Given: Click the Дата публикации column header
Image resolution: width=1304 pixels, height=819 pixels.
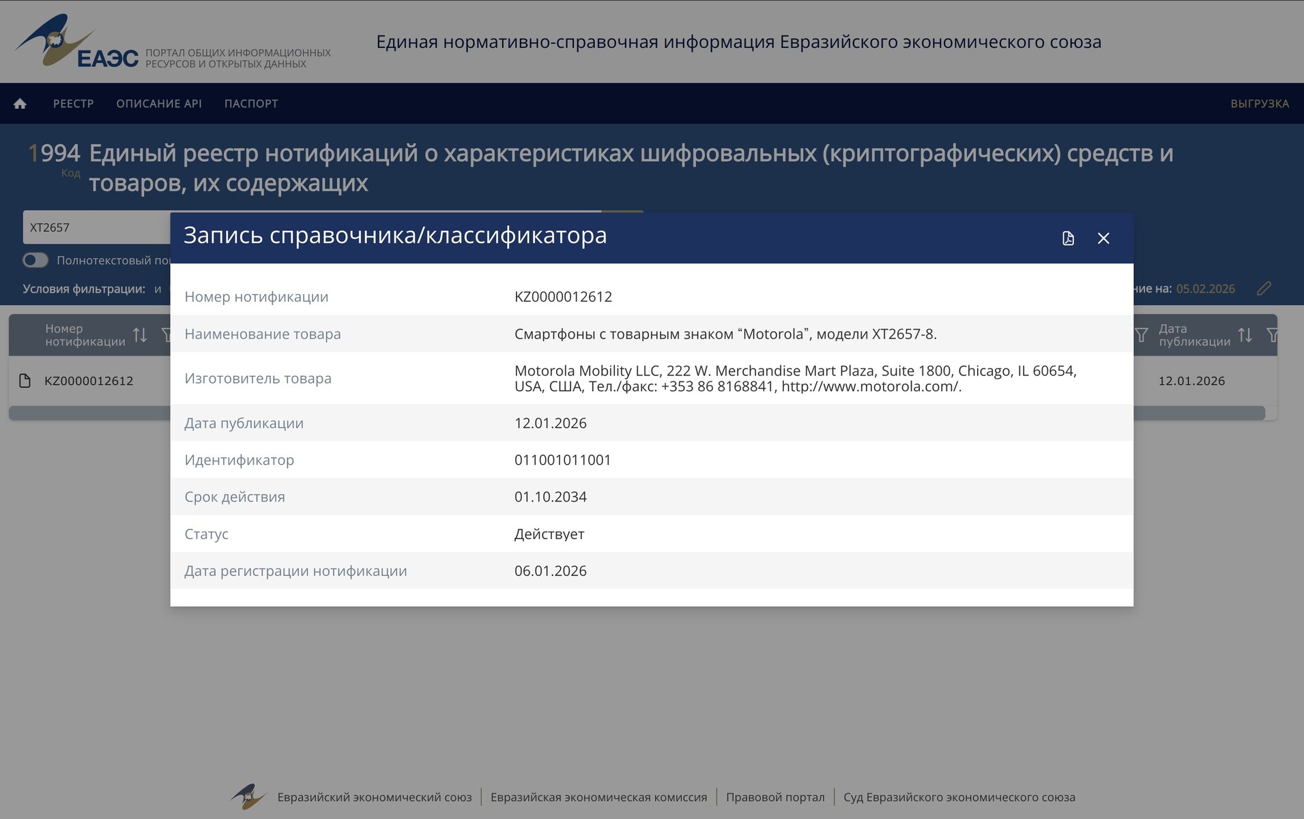Looking at the screenshot, I should point(1195,335).
